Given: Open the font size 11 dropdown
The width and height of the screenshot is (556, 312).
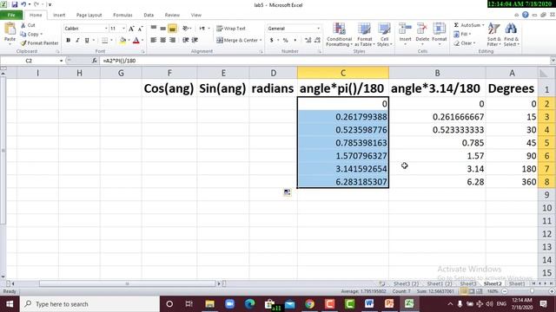Looking at the screenshot, I should click(x=123, y=29).
